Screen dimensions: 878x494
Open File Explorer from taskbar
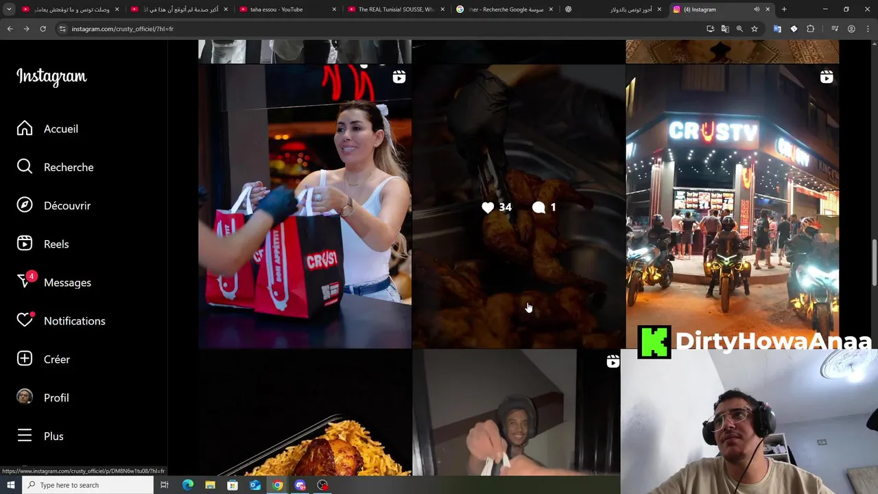pyautogui.click(x=210, y=485)
